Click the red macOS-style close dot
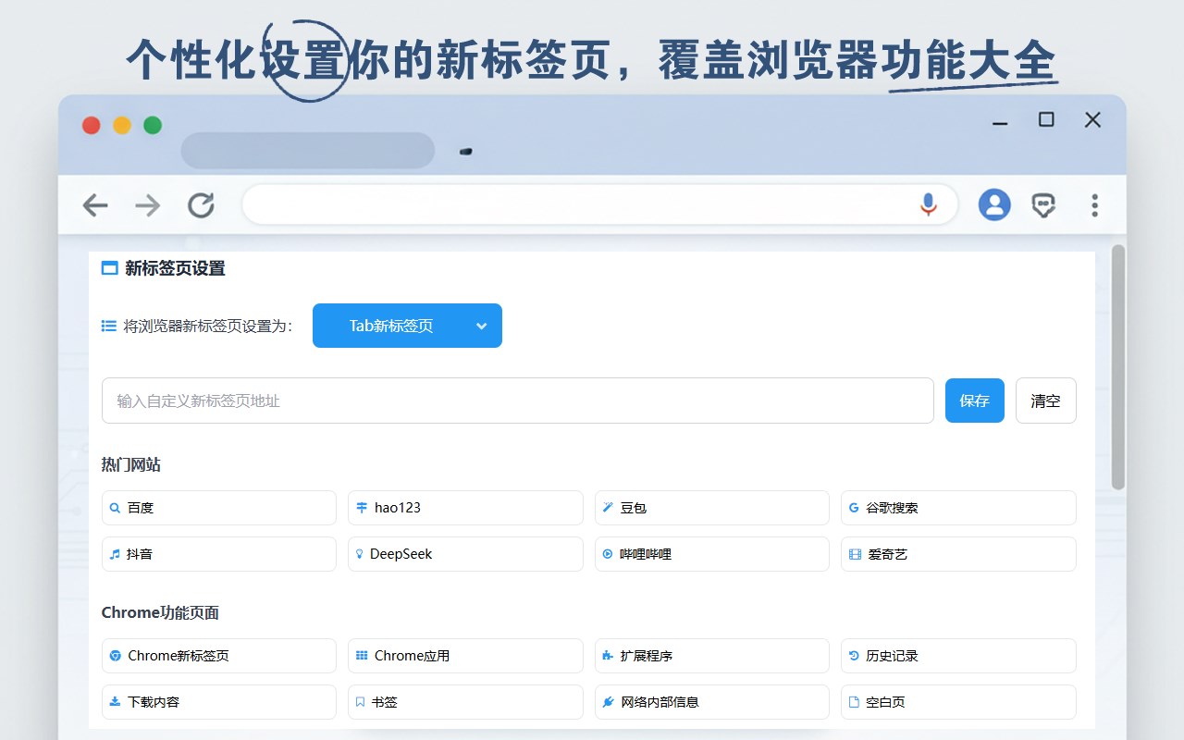 [91, 125]
